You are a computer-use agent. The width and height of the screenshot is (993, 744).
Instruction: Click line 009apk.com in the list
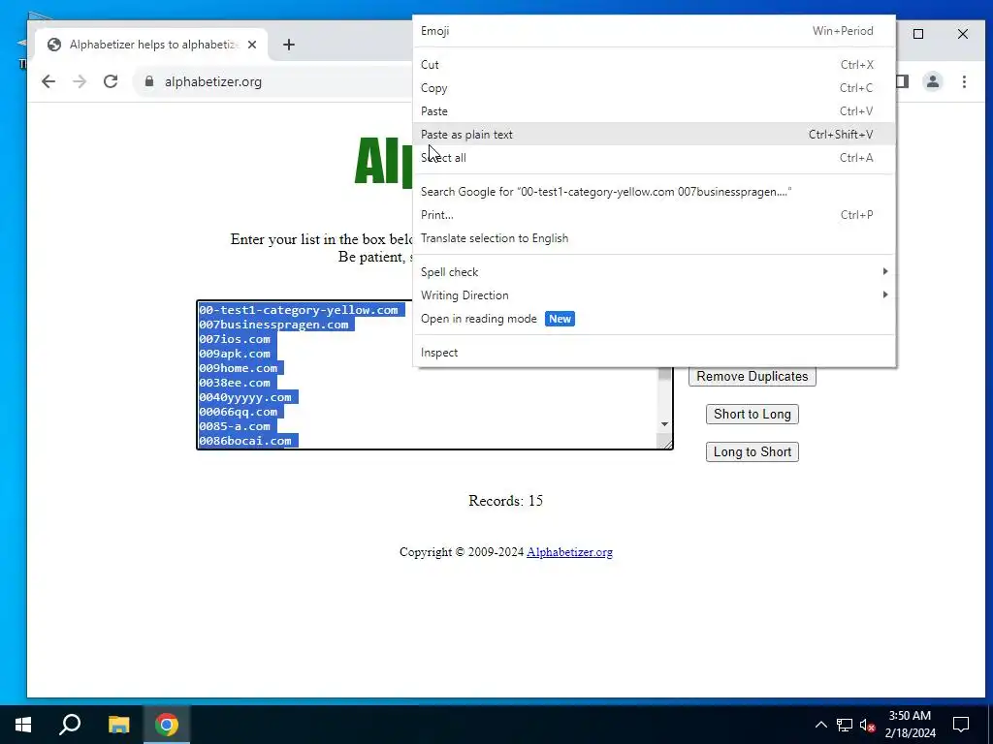pos(235,354)
